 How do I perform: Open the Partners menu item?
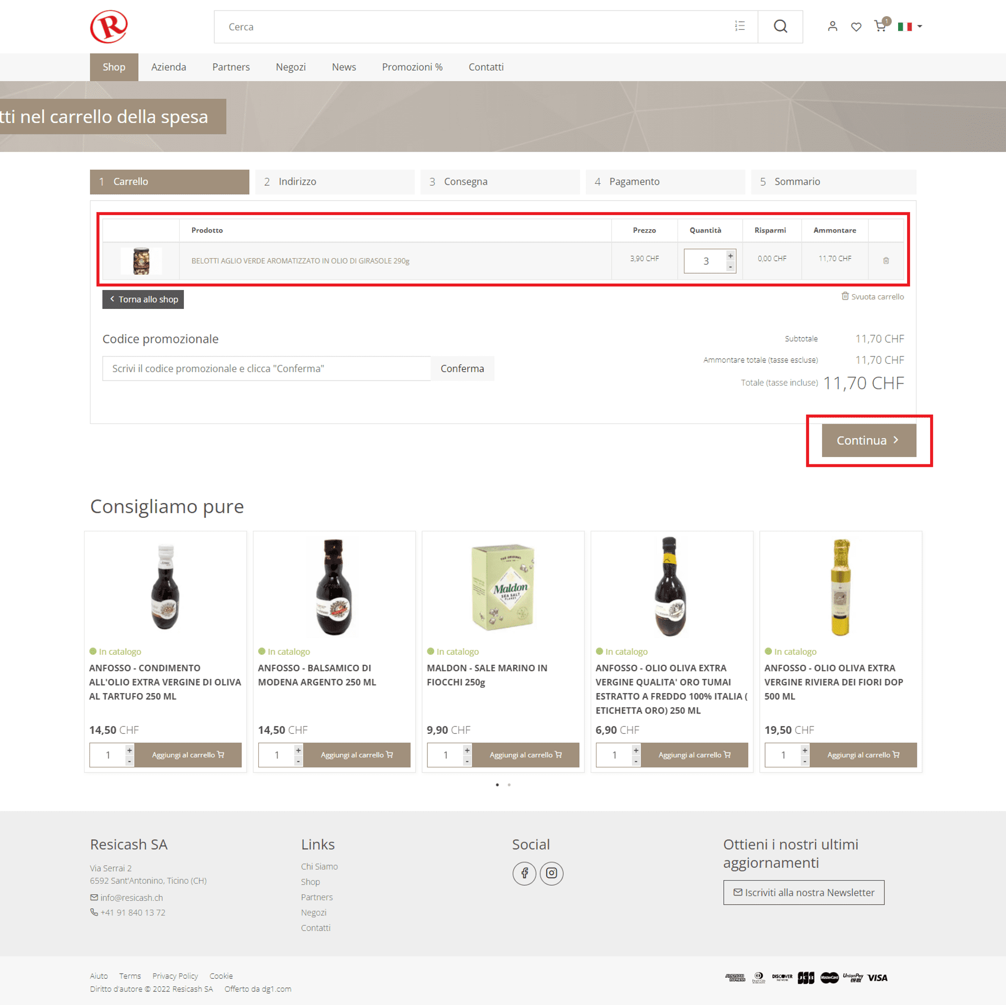tap(231, 67)
